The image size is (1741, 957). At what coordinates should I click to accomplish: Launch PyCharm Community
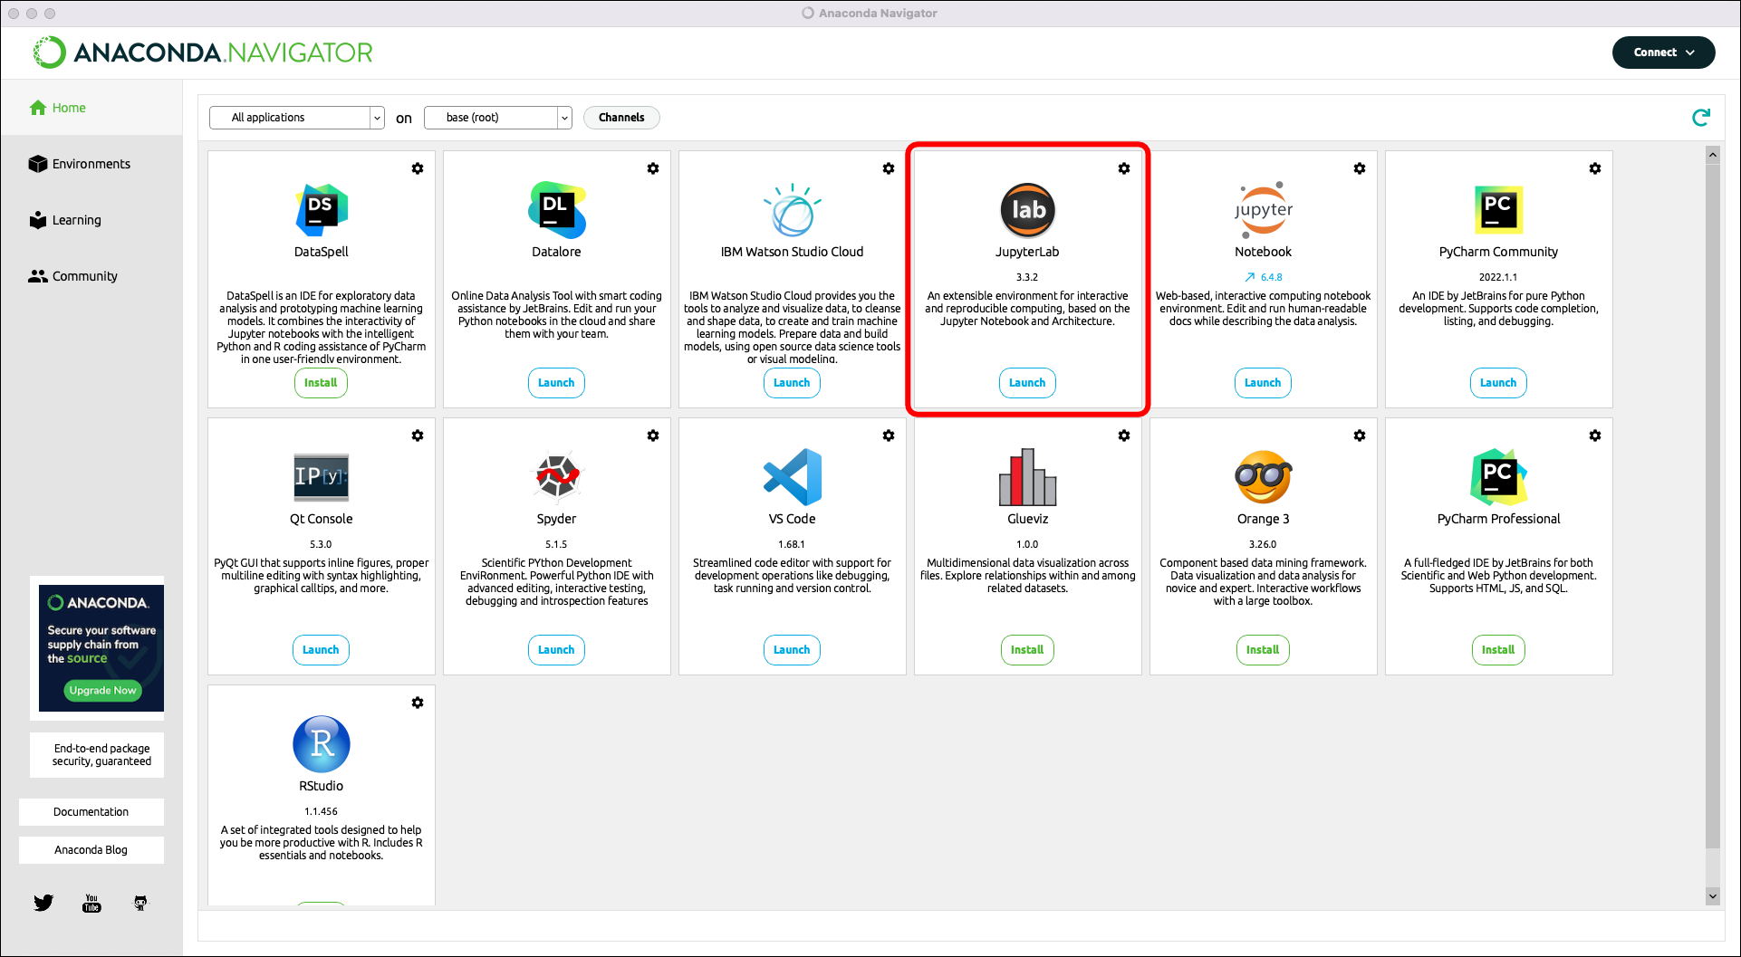pos(1498,383)
